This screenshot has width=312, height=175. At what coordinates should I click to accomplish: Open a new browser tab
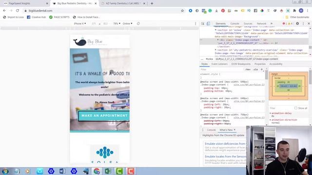152,3
